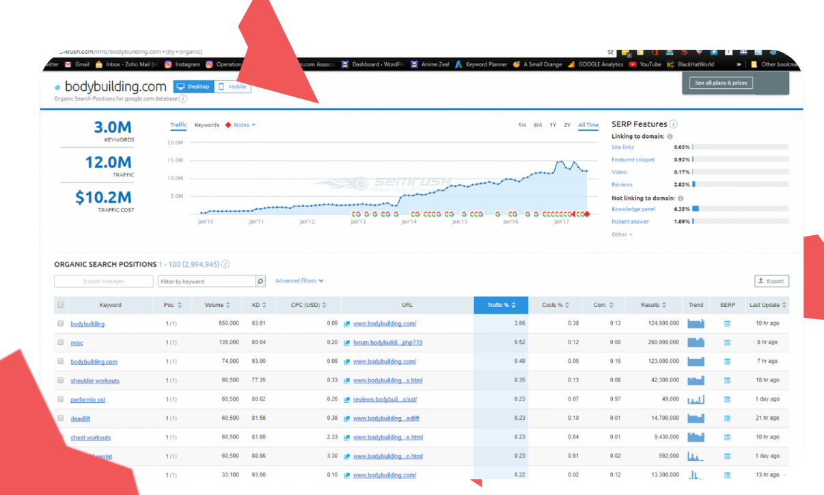Screen dimensions: 824x495
Task: Open the YouTube bookmark
Action: point(645,64)
